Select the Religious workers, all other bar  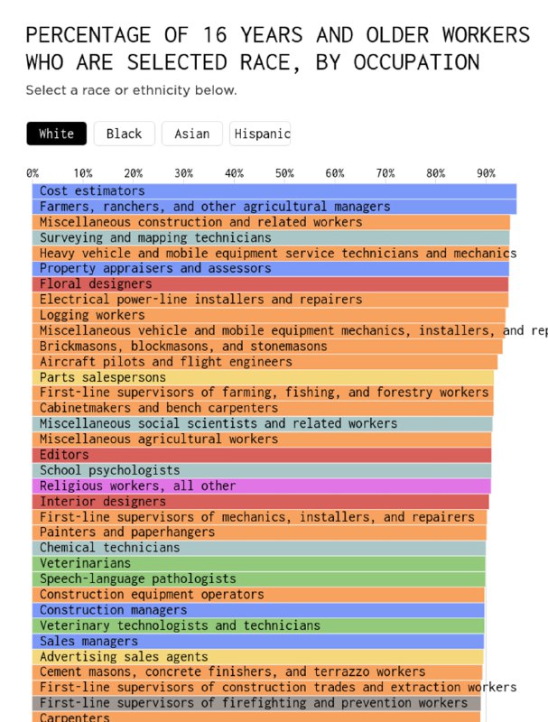[x=262, y=486]
